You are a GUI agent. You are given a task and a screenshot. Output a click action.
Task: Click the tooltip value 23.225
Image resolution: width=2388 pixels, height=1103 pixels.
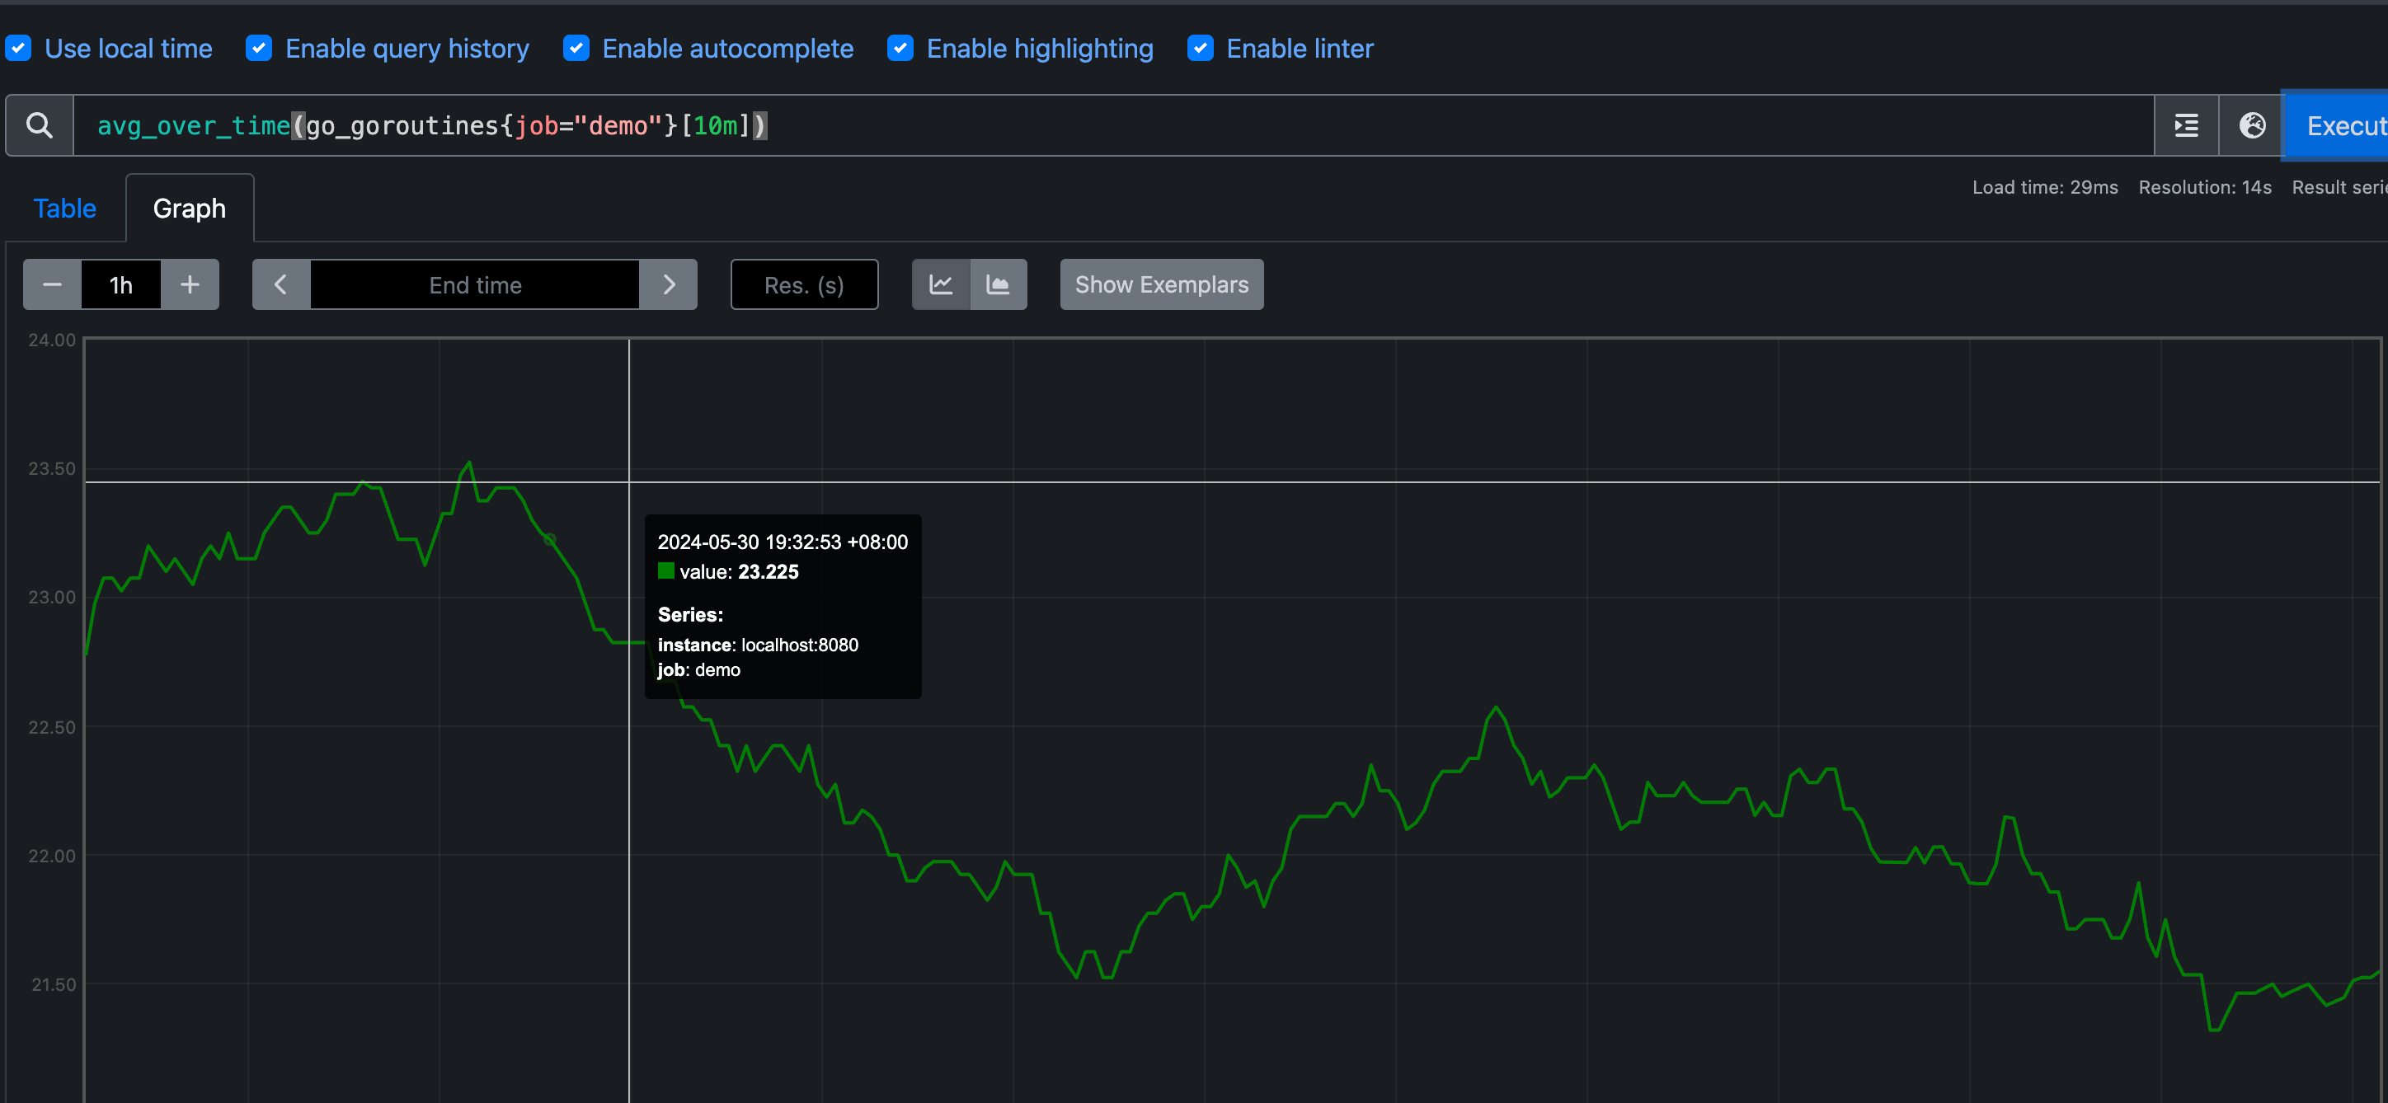point(768,572)
